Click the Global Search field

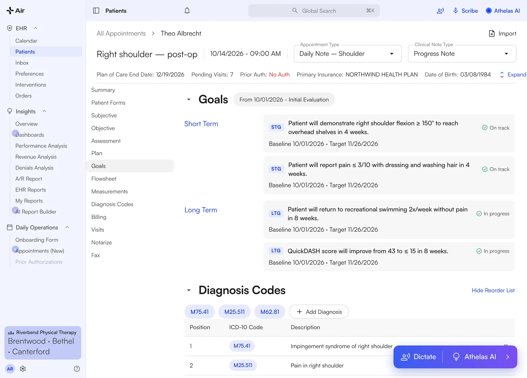click(x=314, y=11)
